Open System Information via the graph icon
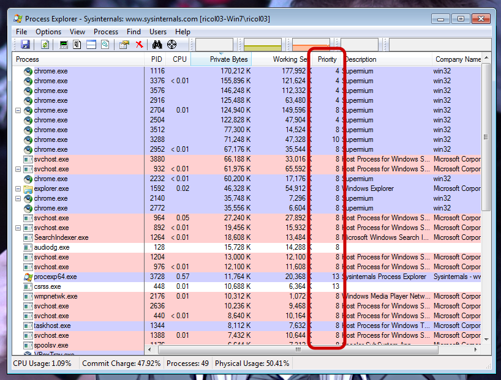This screenshot has width=501, height=380. tap(64, 45)
